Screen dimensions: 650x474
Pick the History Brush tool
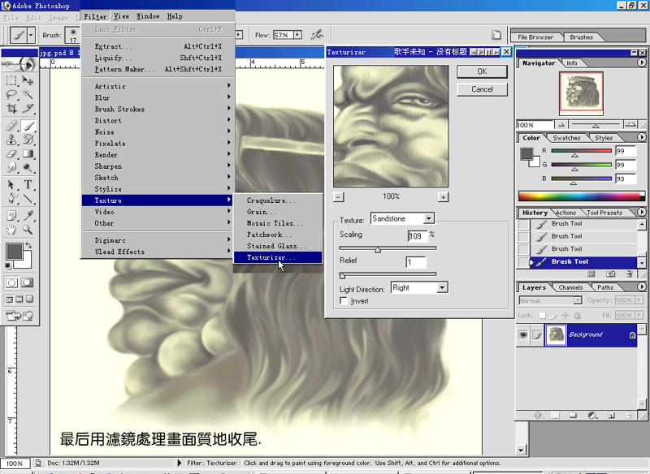(x=28, y=140)
